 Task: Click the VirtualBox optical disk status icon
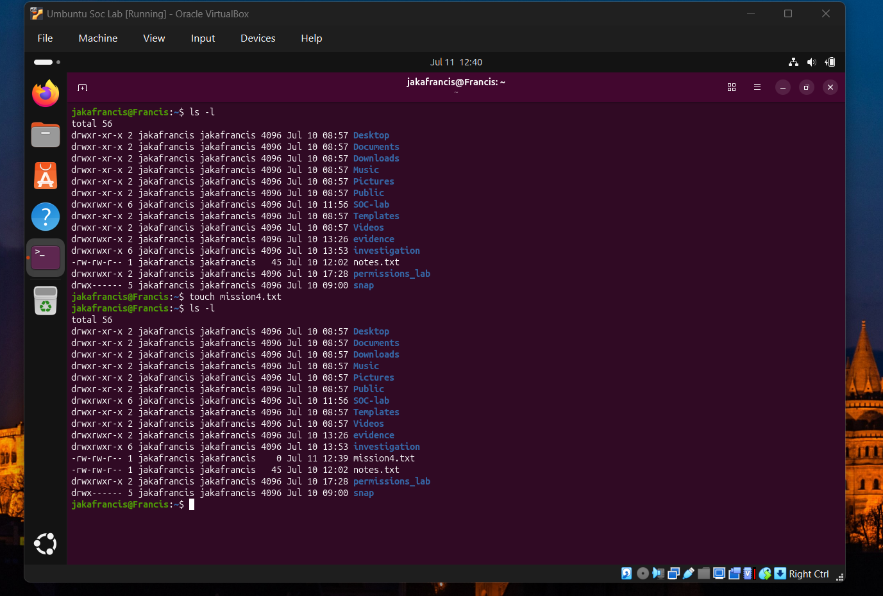[643, 574]
